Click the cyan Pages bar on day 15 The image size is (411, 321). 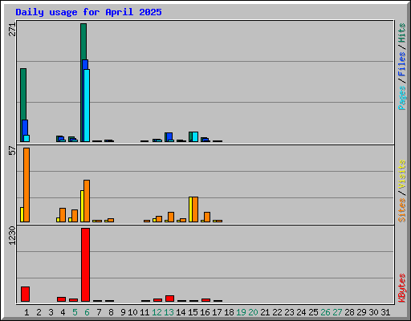coord(195,136)
